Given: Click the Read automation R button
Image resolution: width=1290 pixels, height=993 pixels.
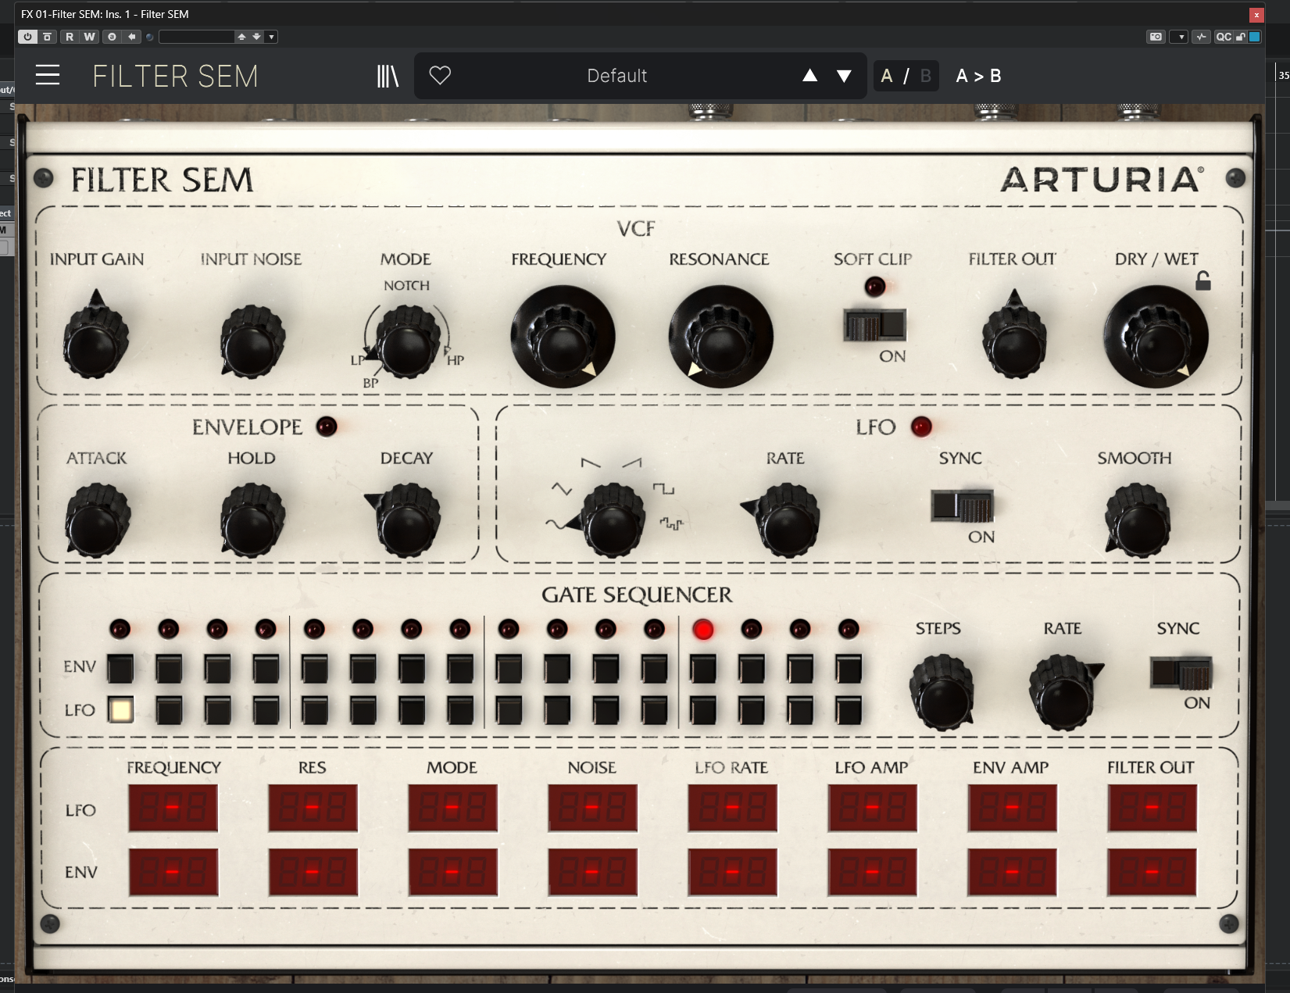Looking at the screenshot, I should pos(70,37).
